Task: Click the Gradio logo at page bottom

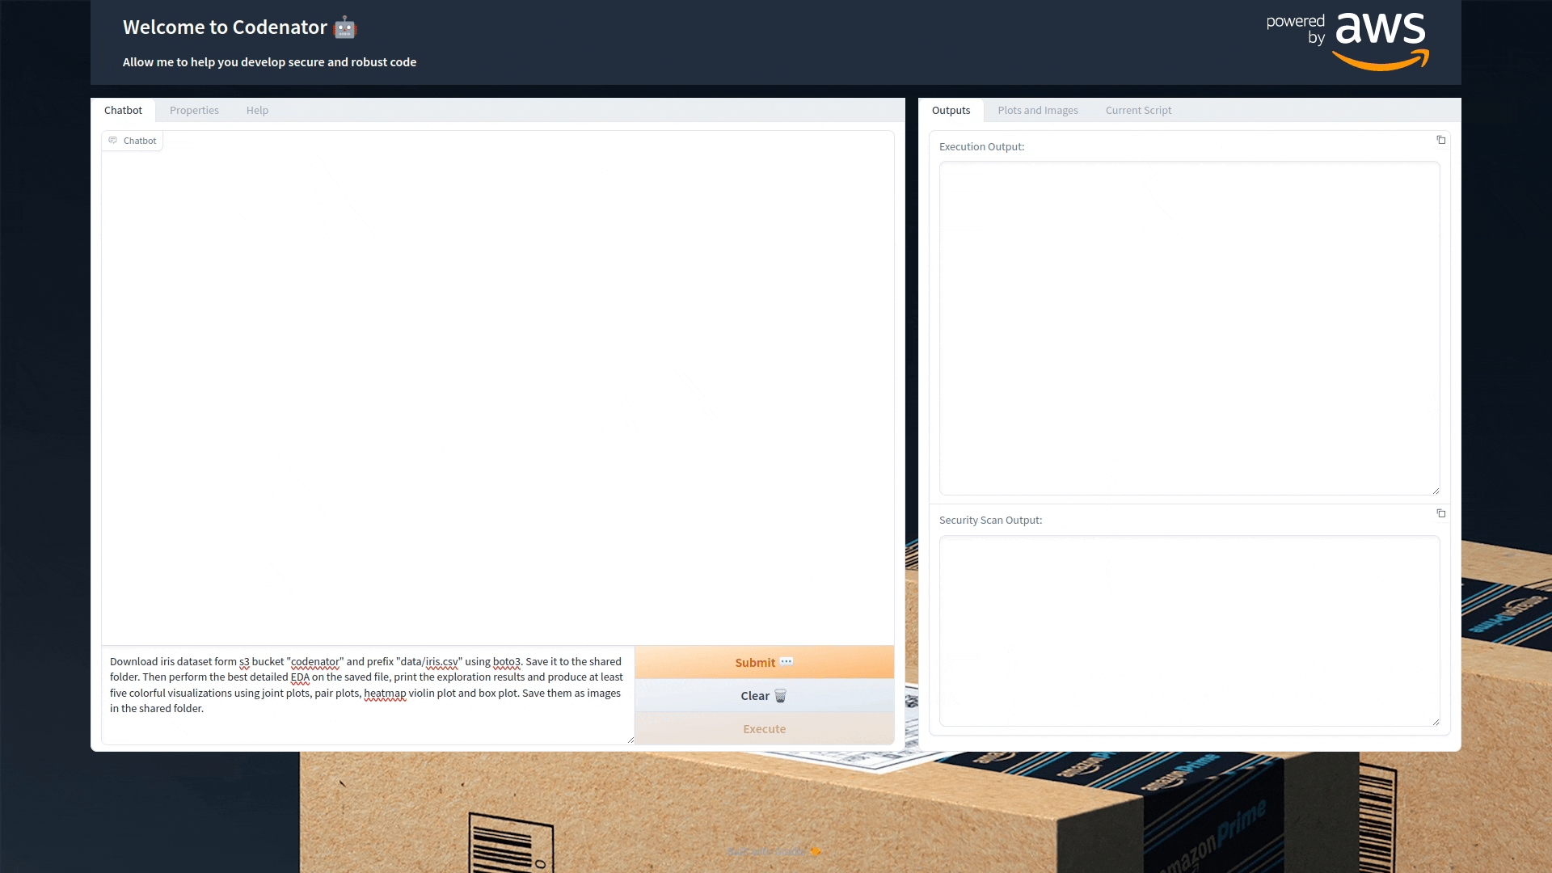Action: (816, 851)
